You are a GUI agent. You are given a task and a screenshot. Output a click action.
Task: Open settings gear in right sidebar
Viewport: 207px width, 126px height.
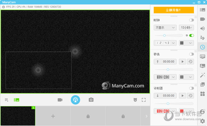pos(203,121)
